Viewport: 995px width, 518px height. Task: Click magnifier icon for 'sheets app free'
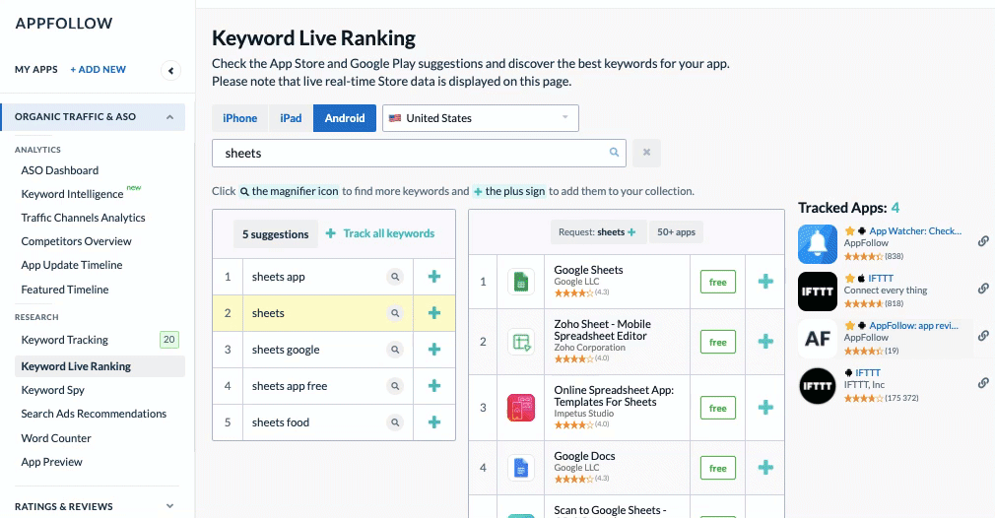pos(395,386)
